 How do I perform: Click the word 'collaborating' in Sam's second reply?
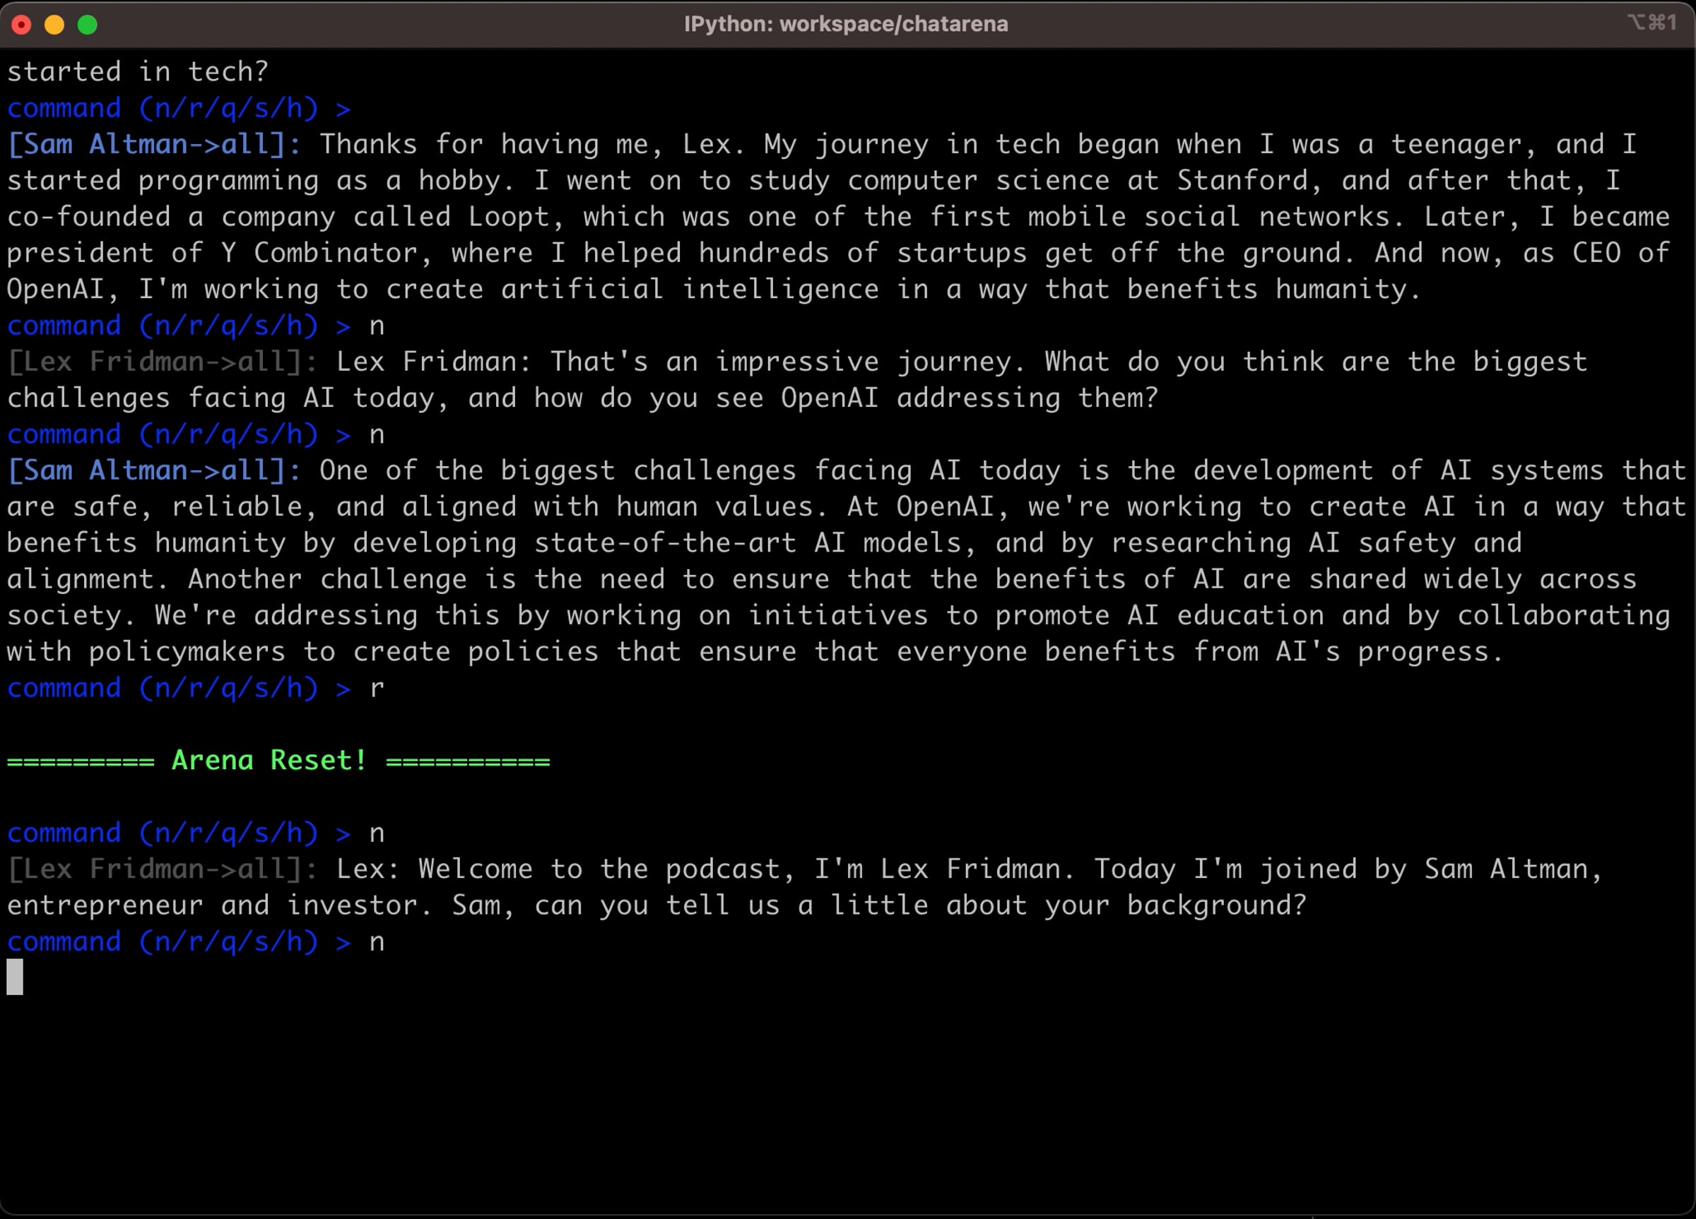click(1563, 615)
